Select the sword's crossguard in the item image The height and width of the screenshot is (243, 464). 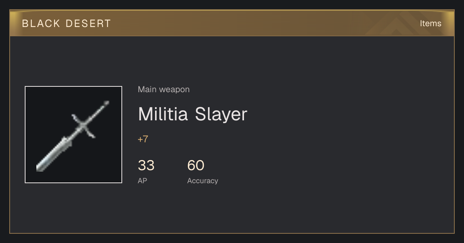(x=84, y=126)
